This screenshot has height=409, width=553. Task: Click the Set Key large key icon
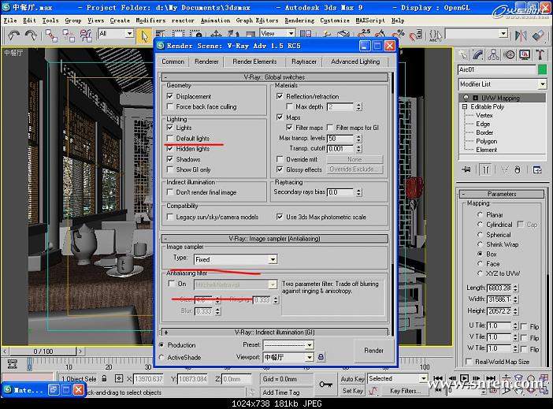coord(325,384)
